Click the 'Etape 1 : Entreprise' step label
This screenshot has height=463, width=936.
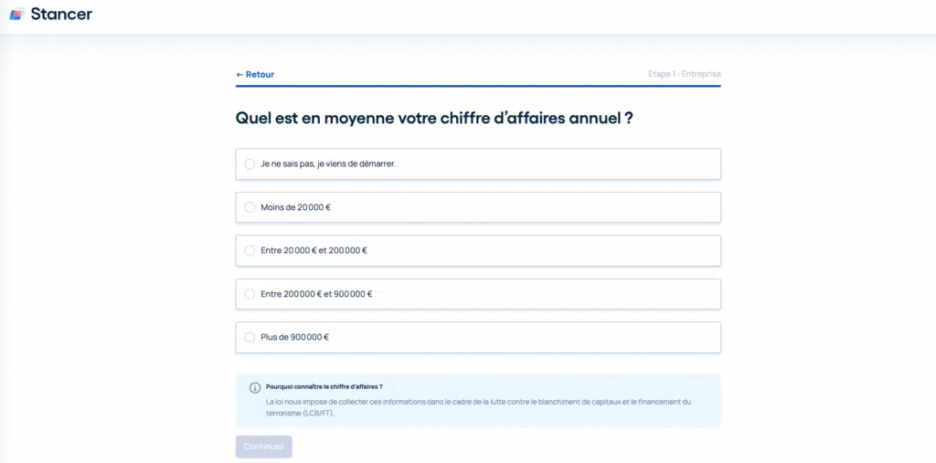pyautogui.click(x=684, y=74)
